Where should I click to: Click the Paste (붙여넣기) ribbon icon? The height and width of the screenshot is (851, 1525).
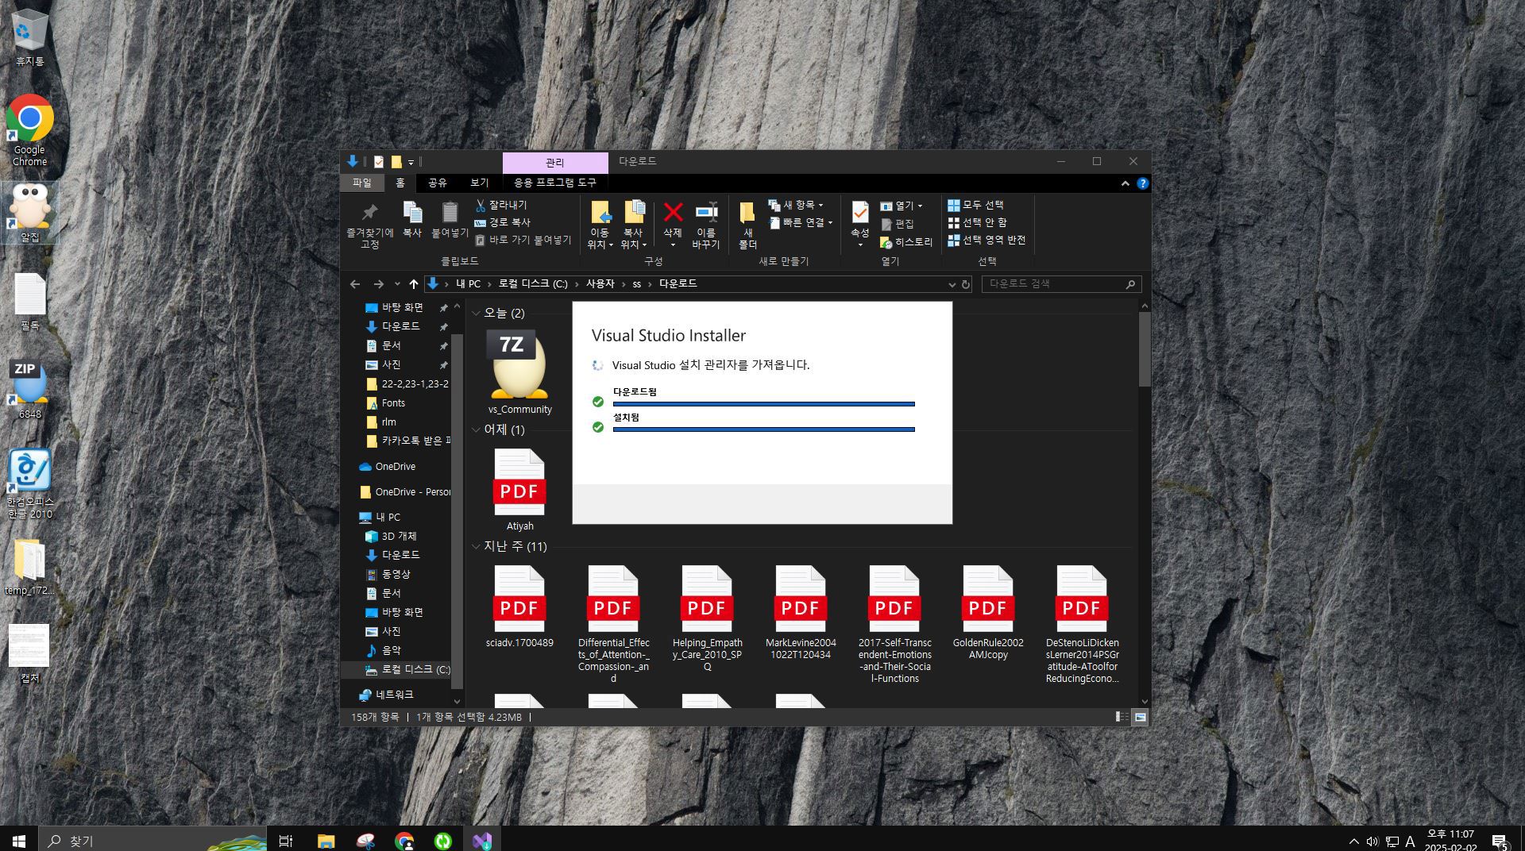(450, 219)
